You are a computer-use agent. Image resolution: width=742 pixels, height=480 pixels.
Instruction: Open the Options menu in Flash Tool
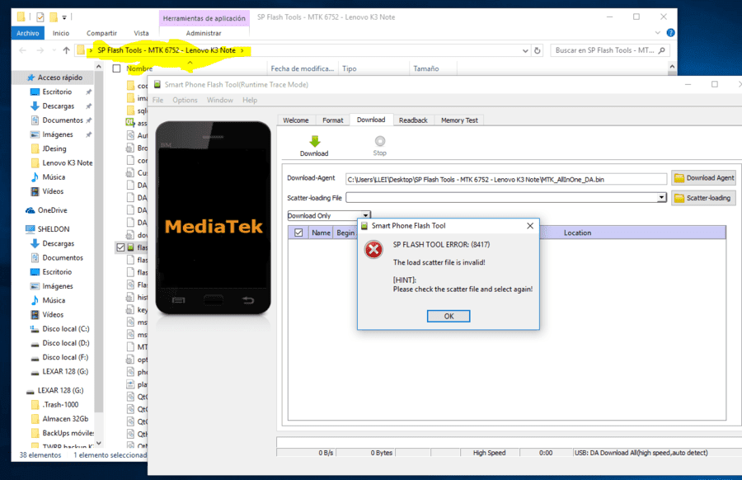tap(185, 100)
